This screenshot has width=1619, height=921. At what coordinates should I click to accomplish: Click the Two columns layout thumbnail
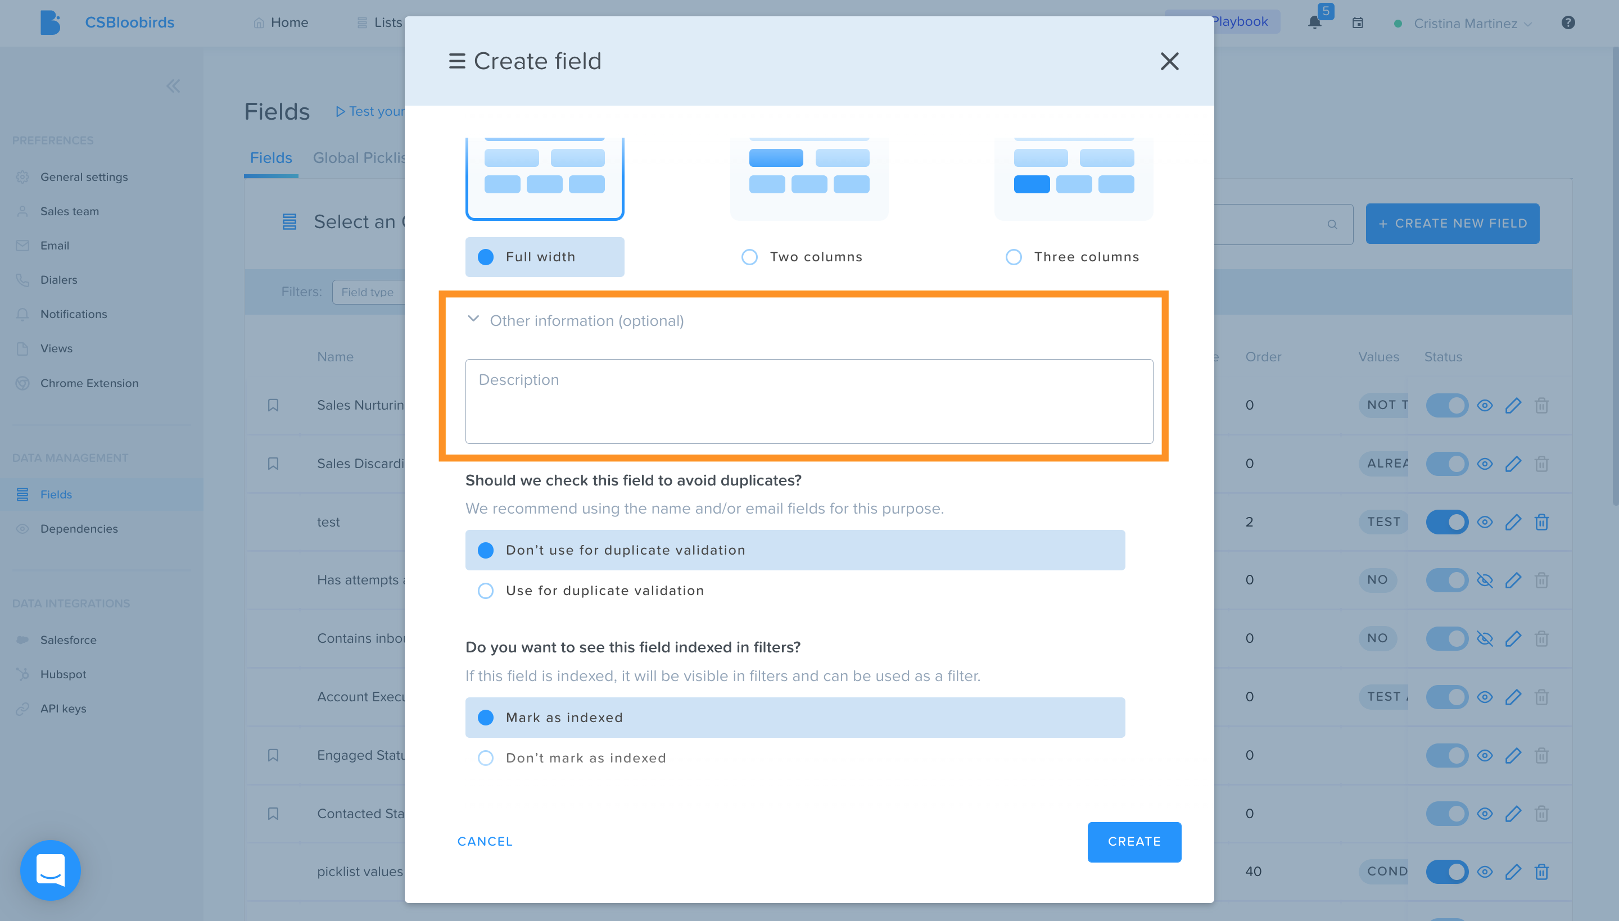point(808,178)
